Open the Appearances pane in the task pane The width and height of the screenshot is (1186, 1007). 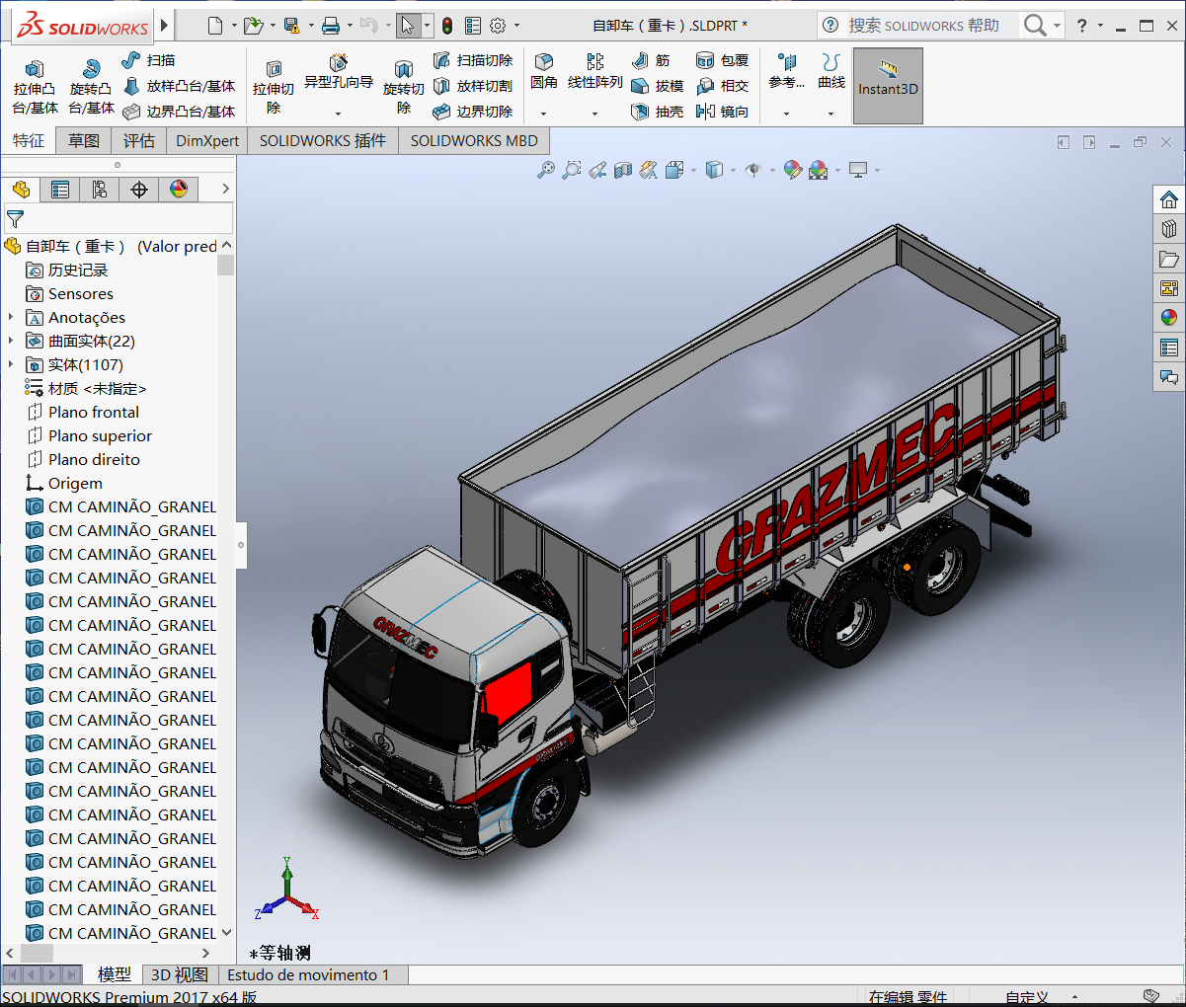coord(1169,318)
